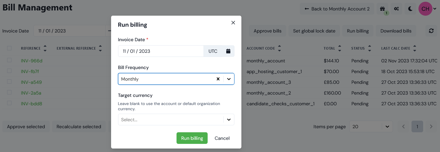This screenshot has width=440, height=152.
Task: Click Recalculate selected button
Action: [x=79, y=127]
